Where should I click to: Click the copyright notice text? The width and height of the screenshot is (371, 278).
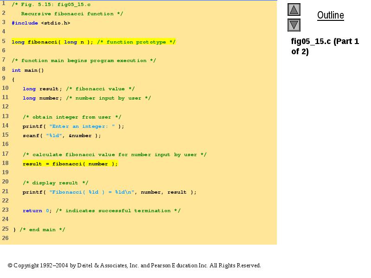pos(134,265)
